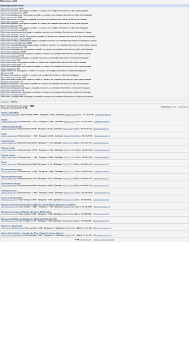This screenshot has height=337, width=189.
Task: Open "Звуки животных" in the categories list
Action: pos(9,69)
